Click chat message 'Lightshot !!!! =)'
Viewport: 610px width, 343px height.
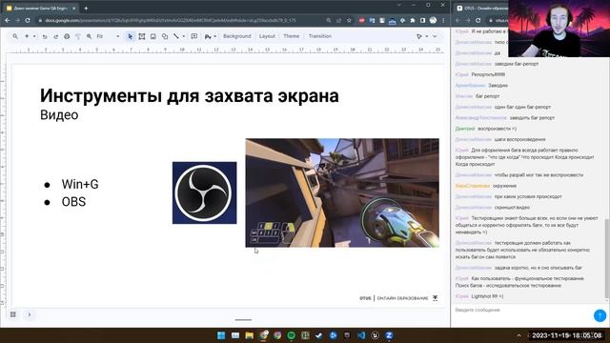tap(487, 296)
